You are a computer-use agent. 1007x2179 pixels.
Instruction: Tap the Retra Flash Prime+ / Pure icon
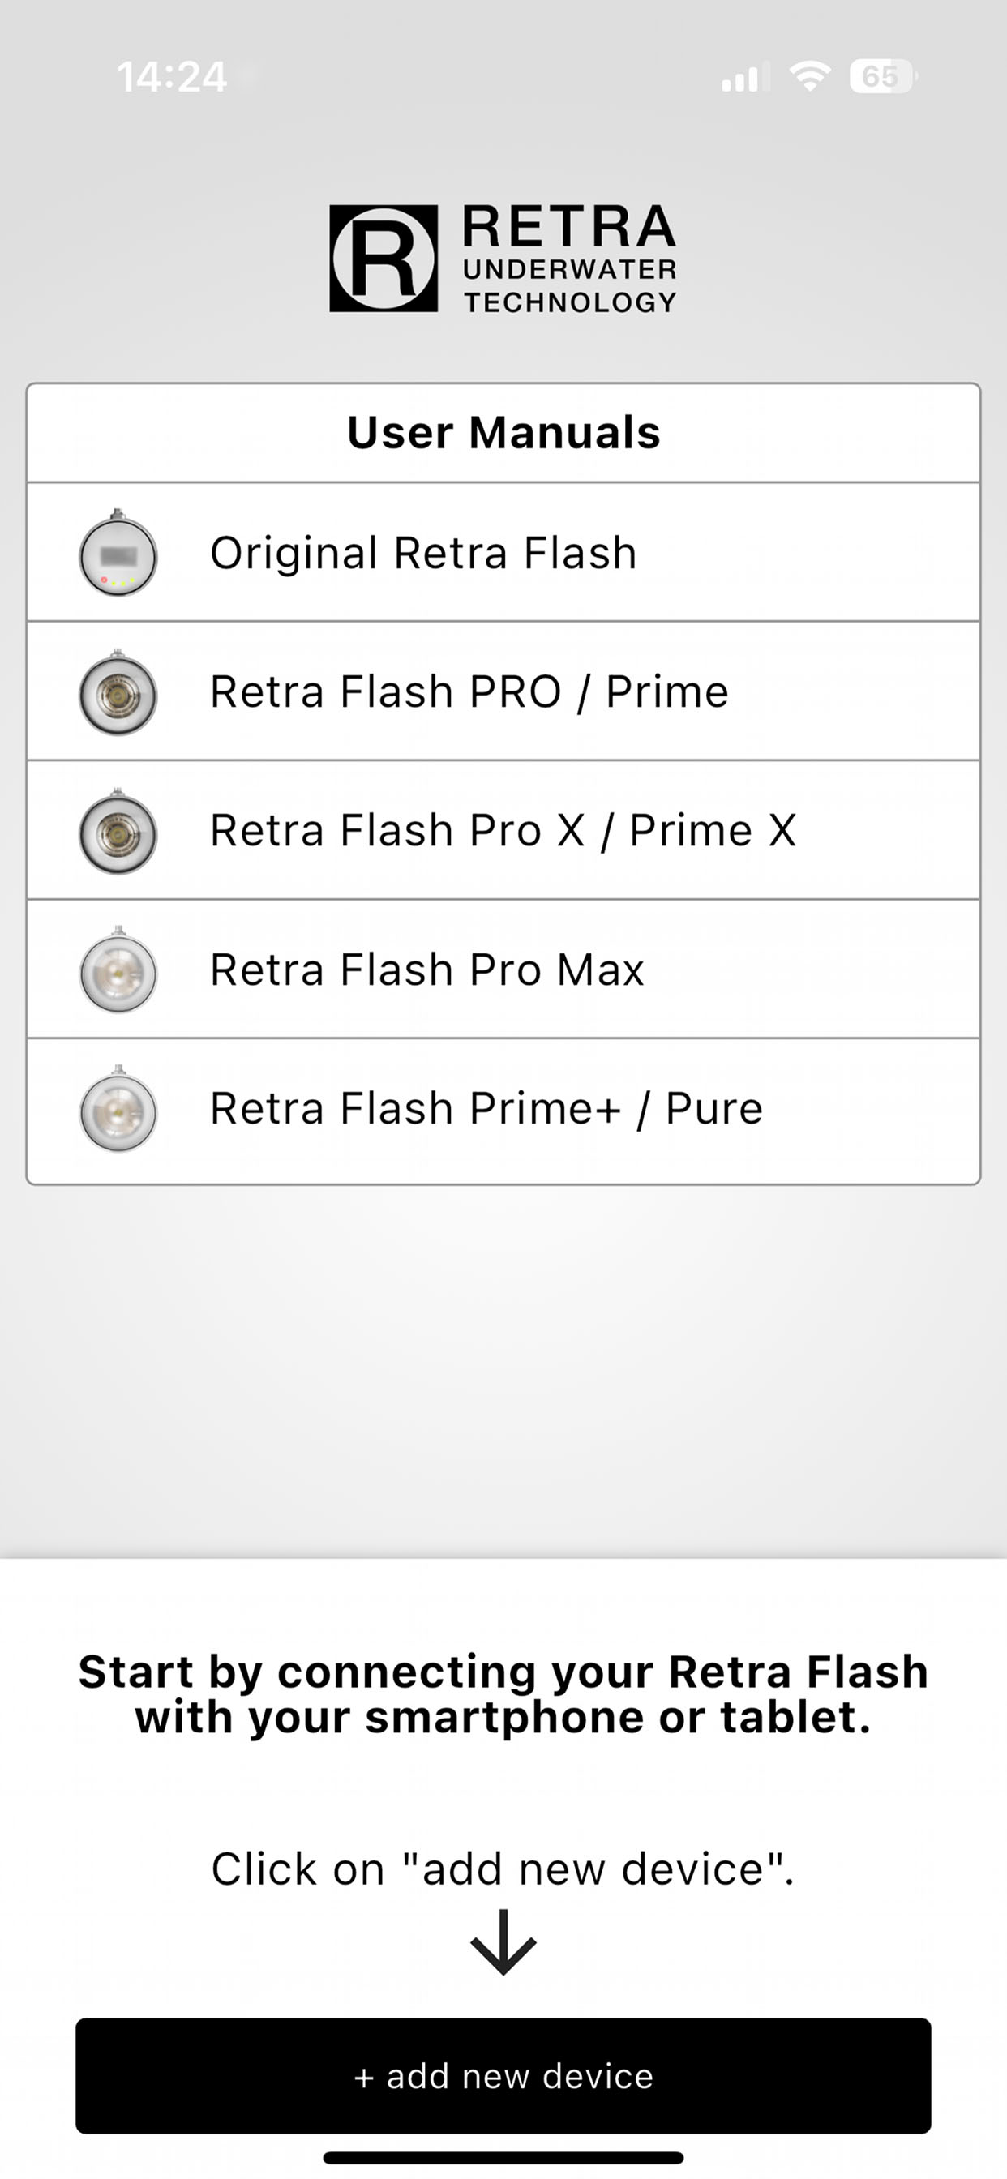118,1110
